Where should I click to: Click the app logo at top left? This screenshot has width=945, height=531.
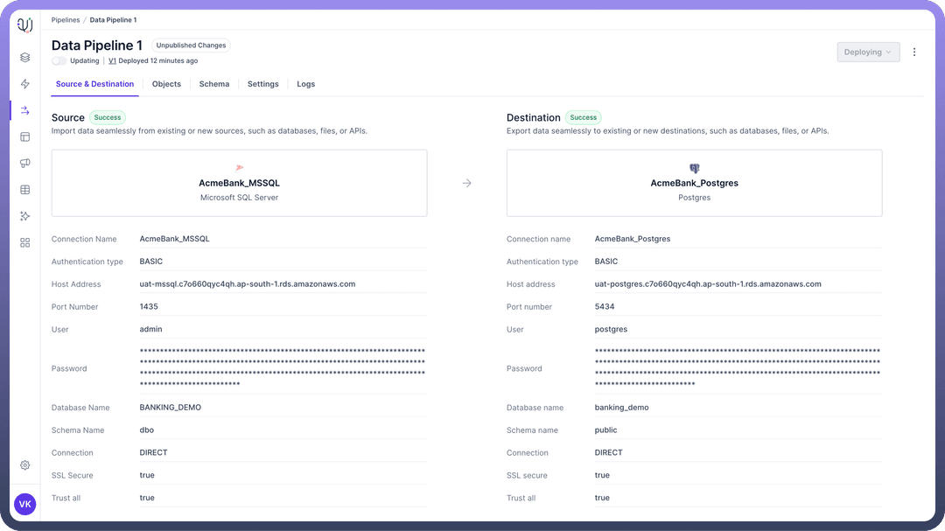coord(25,24)
